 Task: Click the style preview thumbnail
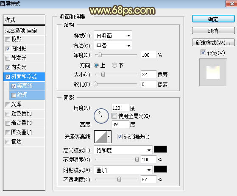click(213, 72)
